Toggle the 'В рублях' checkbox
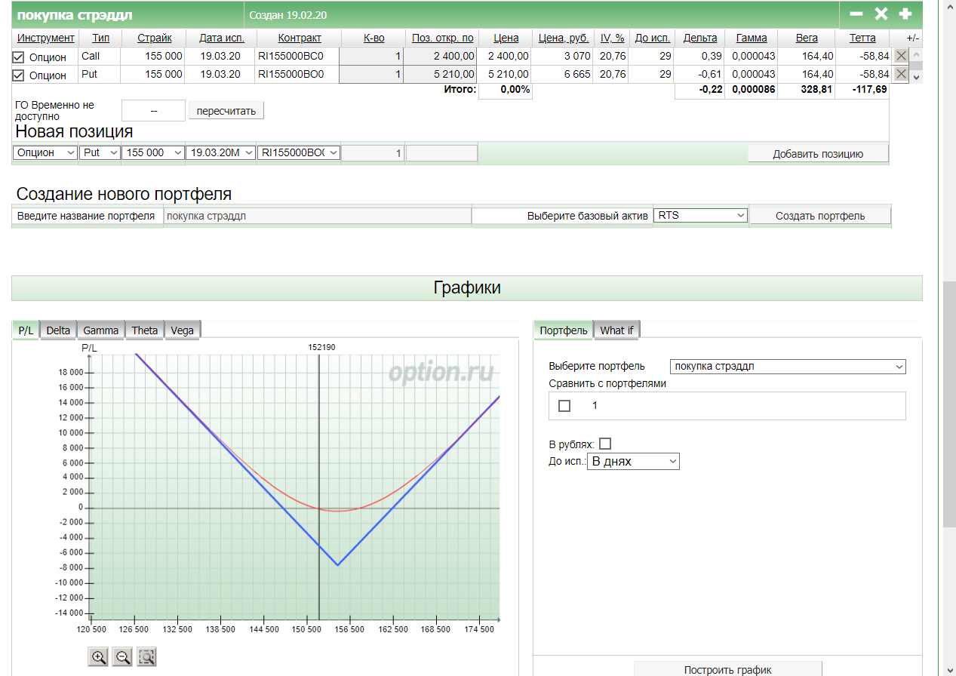 [x=604, y=444]
